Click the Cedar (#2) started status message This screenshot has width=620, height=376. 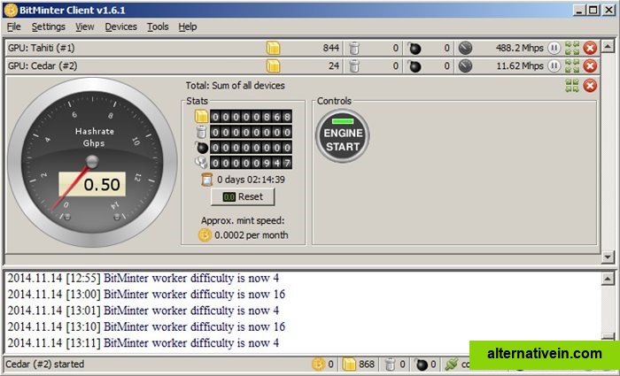[x=45, y=364]
